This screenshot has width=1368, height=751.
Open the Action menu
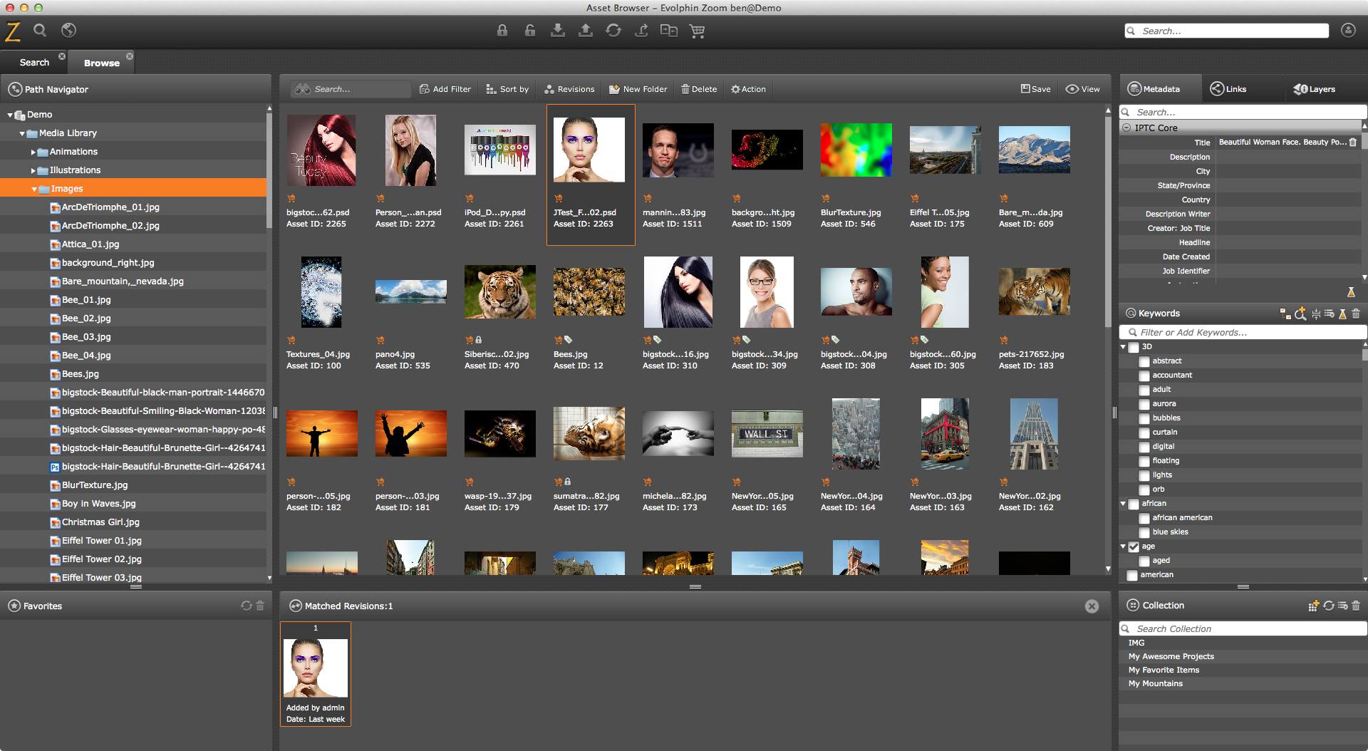(x=748, y=89)
